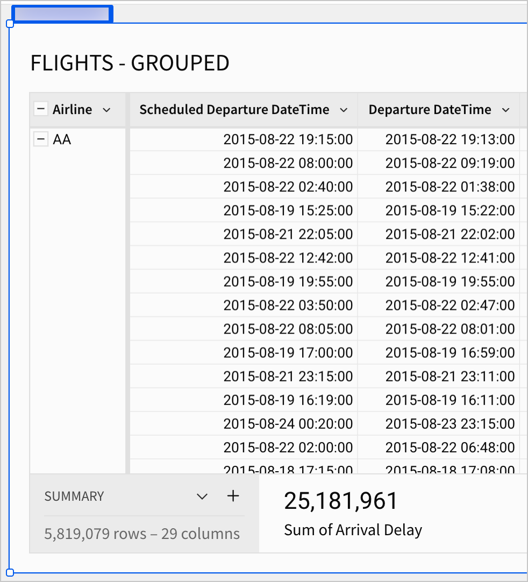Select the Scheduled Departure DateTime column header
The image size is (528, 582).
234,110
